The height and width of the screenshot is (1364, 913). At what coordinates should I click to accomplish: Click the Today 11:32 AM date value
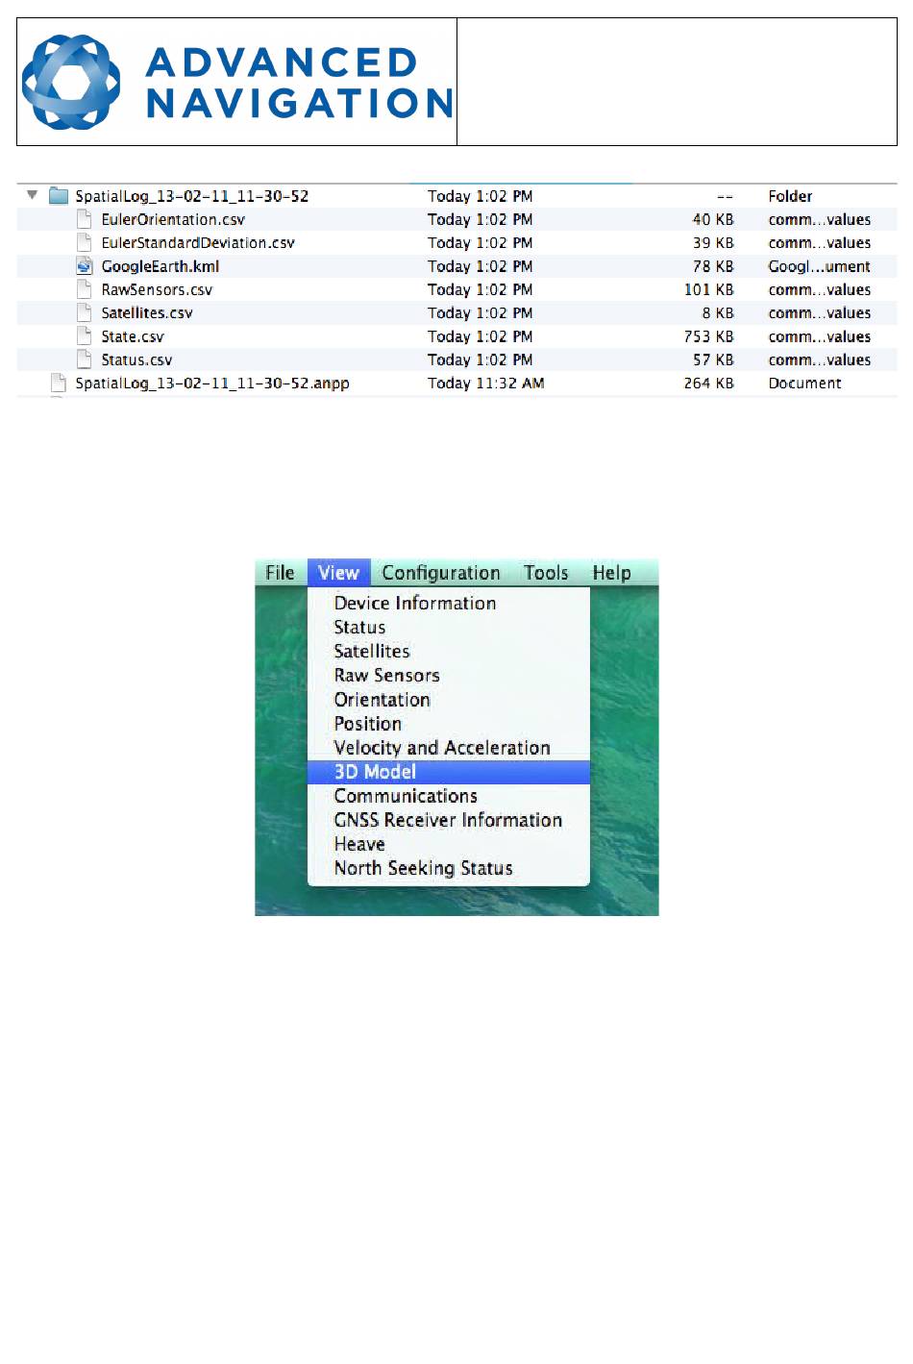coord(485,383)
